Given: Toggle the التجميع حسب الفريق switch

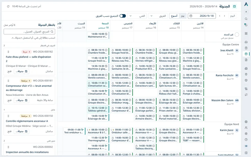Looking at the screenshot, I should (x=123, y=16).
